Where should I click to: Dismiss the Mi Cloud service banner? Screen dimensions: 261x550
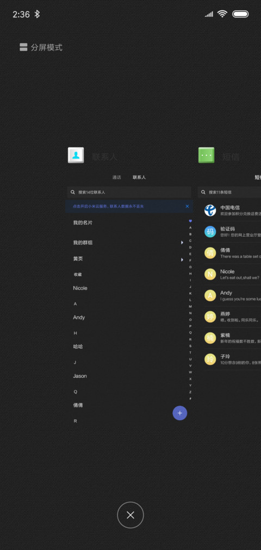pos(187,206)
